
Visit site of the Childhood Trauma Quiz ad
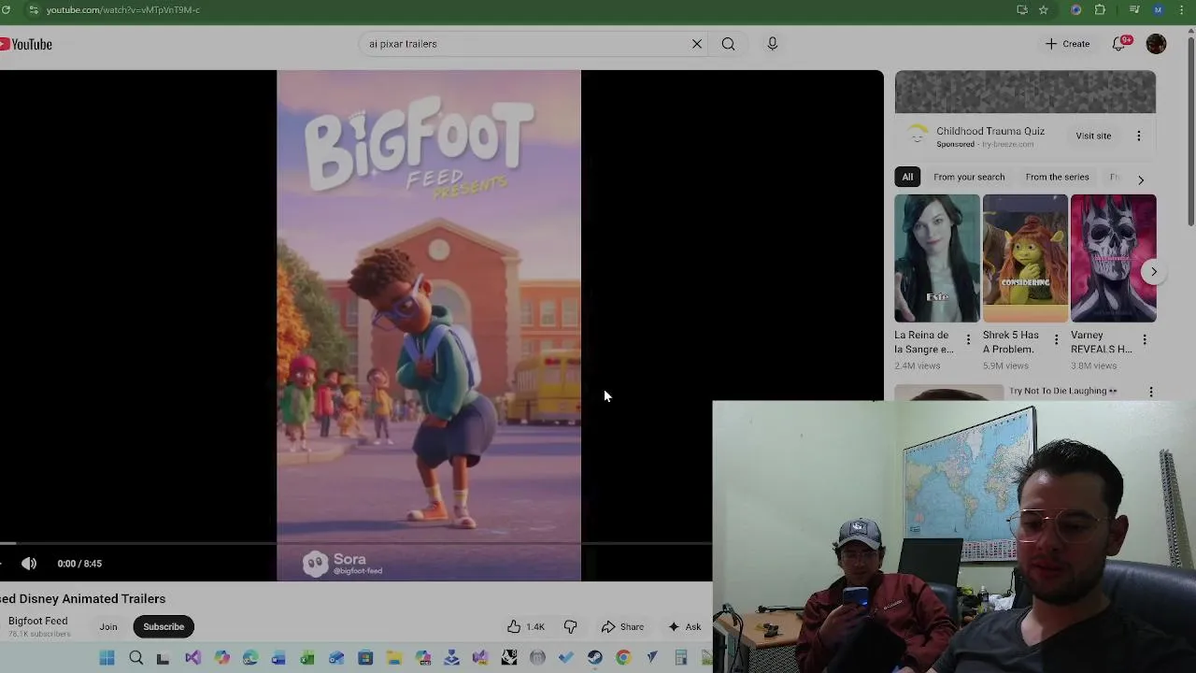(x=1093, y=136)
